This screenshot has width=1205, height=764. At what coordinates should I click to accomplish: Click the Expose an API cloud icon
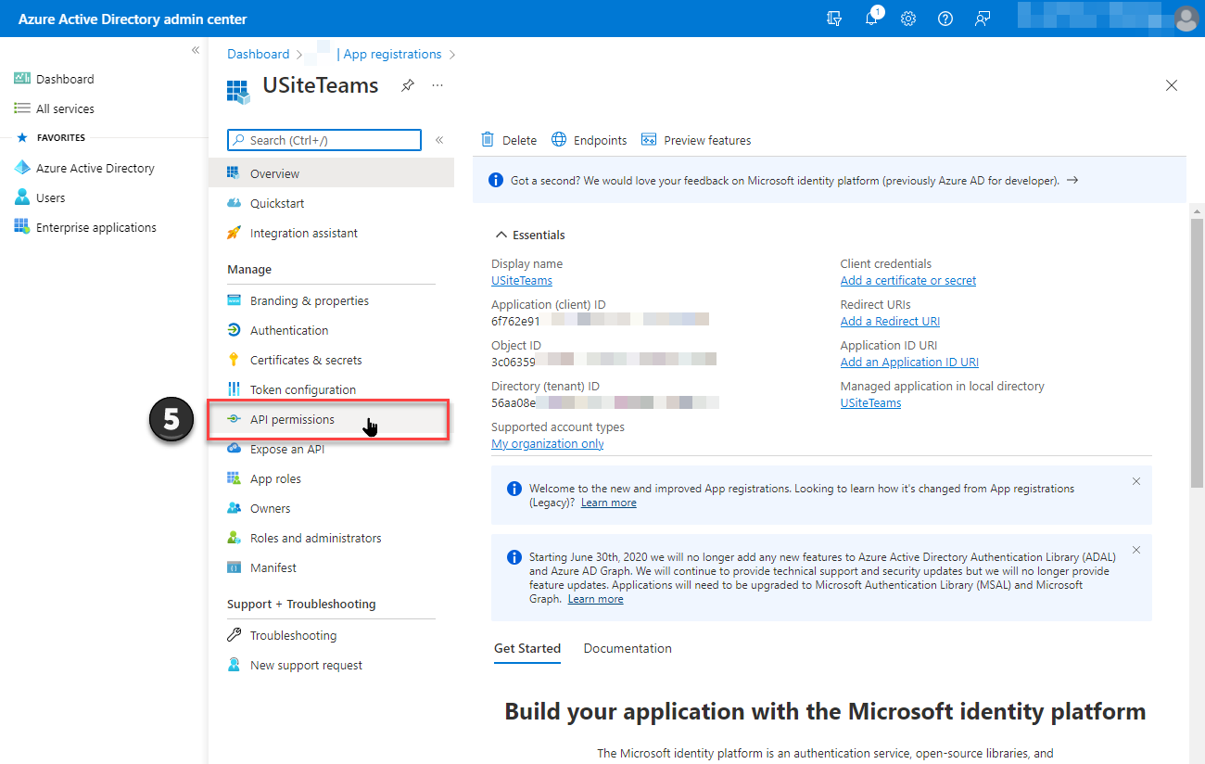(x=234, y=449)
